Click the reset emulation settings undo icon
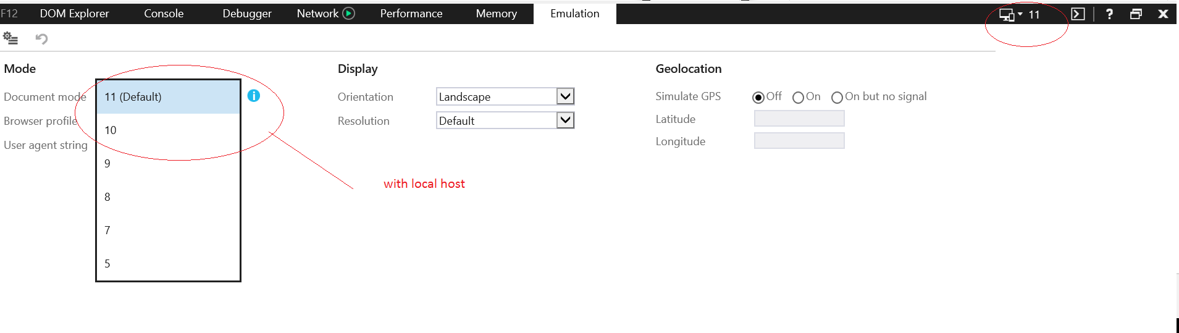Screen dimensions: 1179x333 [41, 39]
